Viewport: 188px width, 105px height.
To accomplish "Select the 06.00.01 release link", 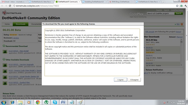I will click(x=149, y=56).
